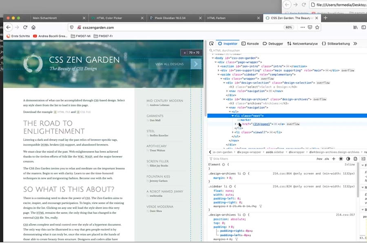This screenshot has width=367, height=244.
Task: Reload the page with the refresh icon
Action: (x=25, y=27)
